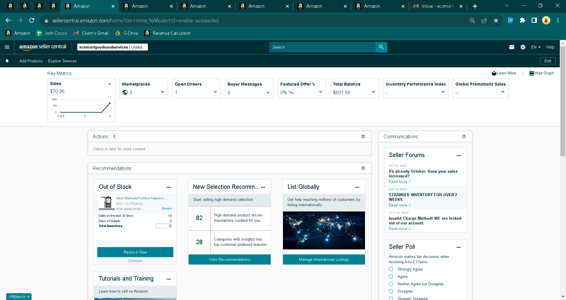This screenshot has width=566, height=300.
Task: Reload the page with the browser refresh button
Action: pyautogui.click(x=32, y=20)
